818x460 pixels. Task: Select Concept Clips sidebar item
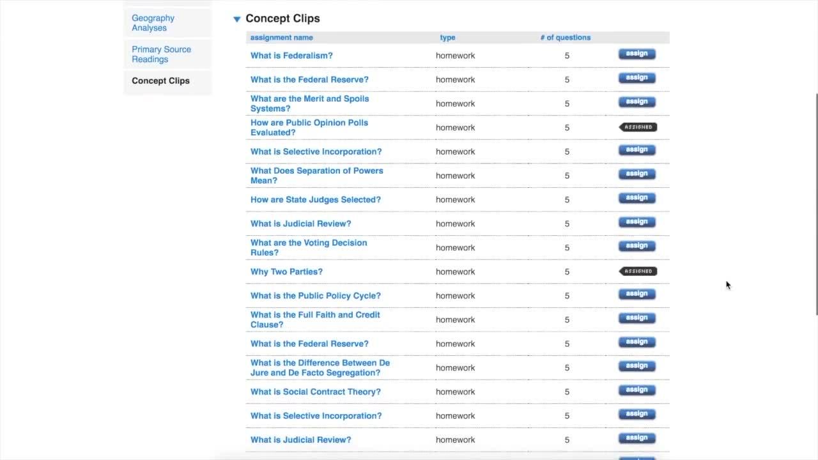160,80
